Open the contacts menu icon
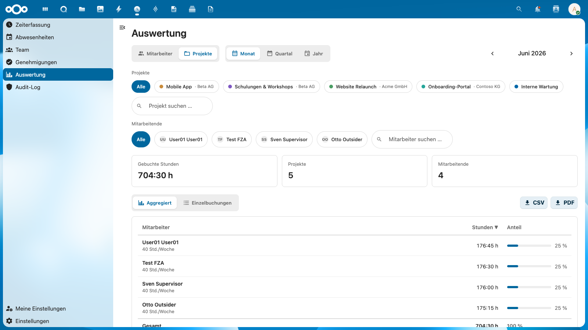The width and height of the screenshot is (588, 330). 556,9
